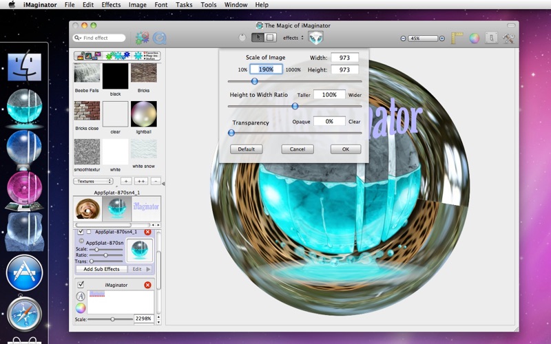Click the font A icon in iMaginator layer
Image resolution: width=551 pixels, height=344 pixels.
[81, 297]
